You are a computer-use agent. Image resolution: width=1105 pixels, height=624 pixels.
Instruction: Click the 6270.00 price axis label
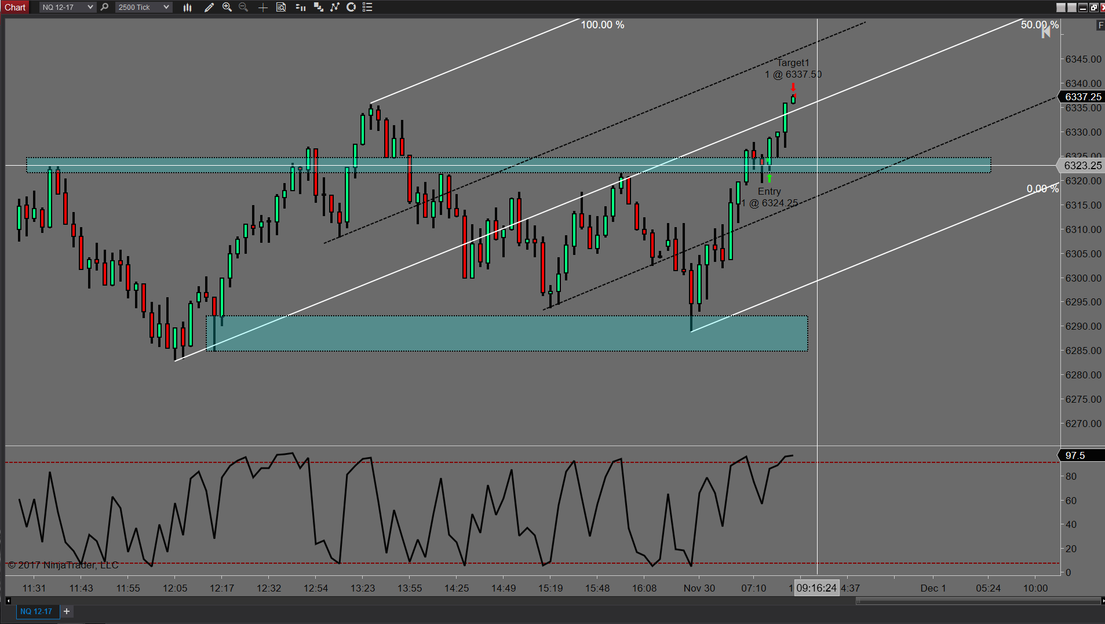1083,424
